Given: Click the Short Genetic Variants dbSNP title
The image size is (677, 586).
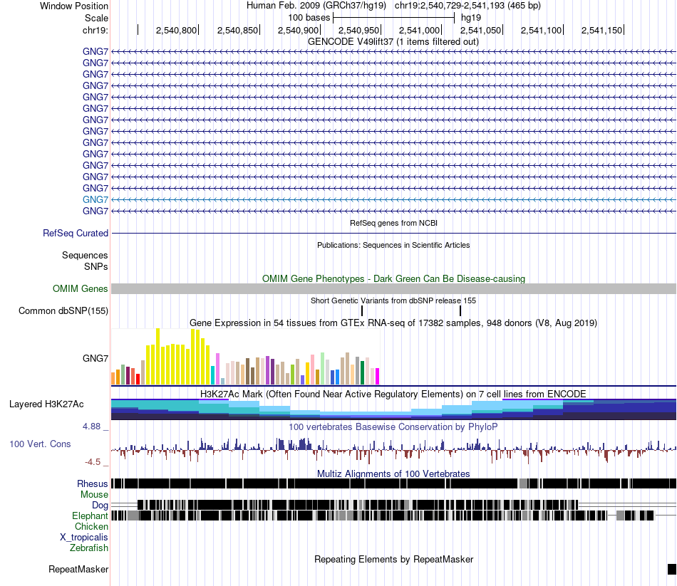Looking at the screenshot, I should 393,300.
